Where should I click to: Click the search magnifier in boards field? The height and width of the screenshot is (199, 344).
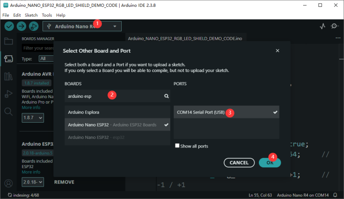[x=166, y=96]
